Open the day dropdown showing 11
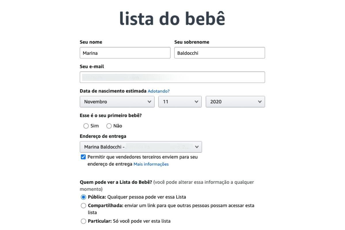The image size is (345, 230). point(180,102)
